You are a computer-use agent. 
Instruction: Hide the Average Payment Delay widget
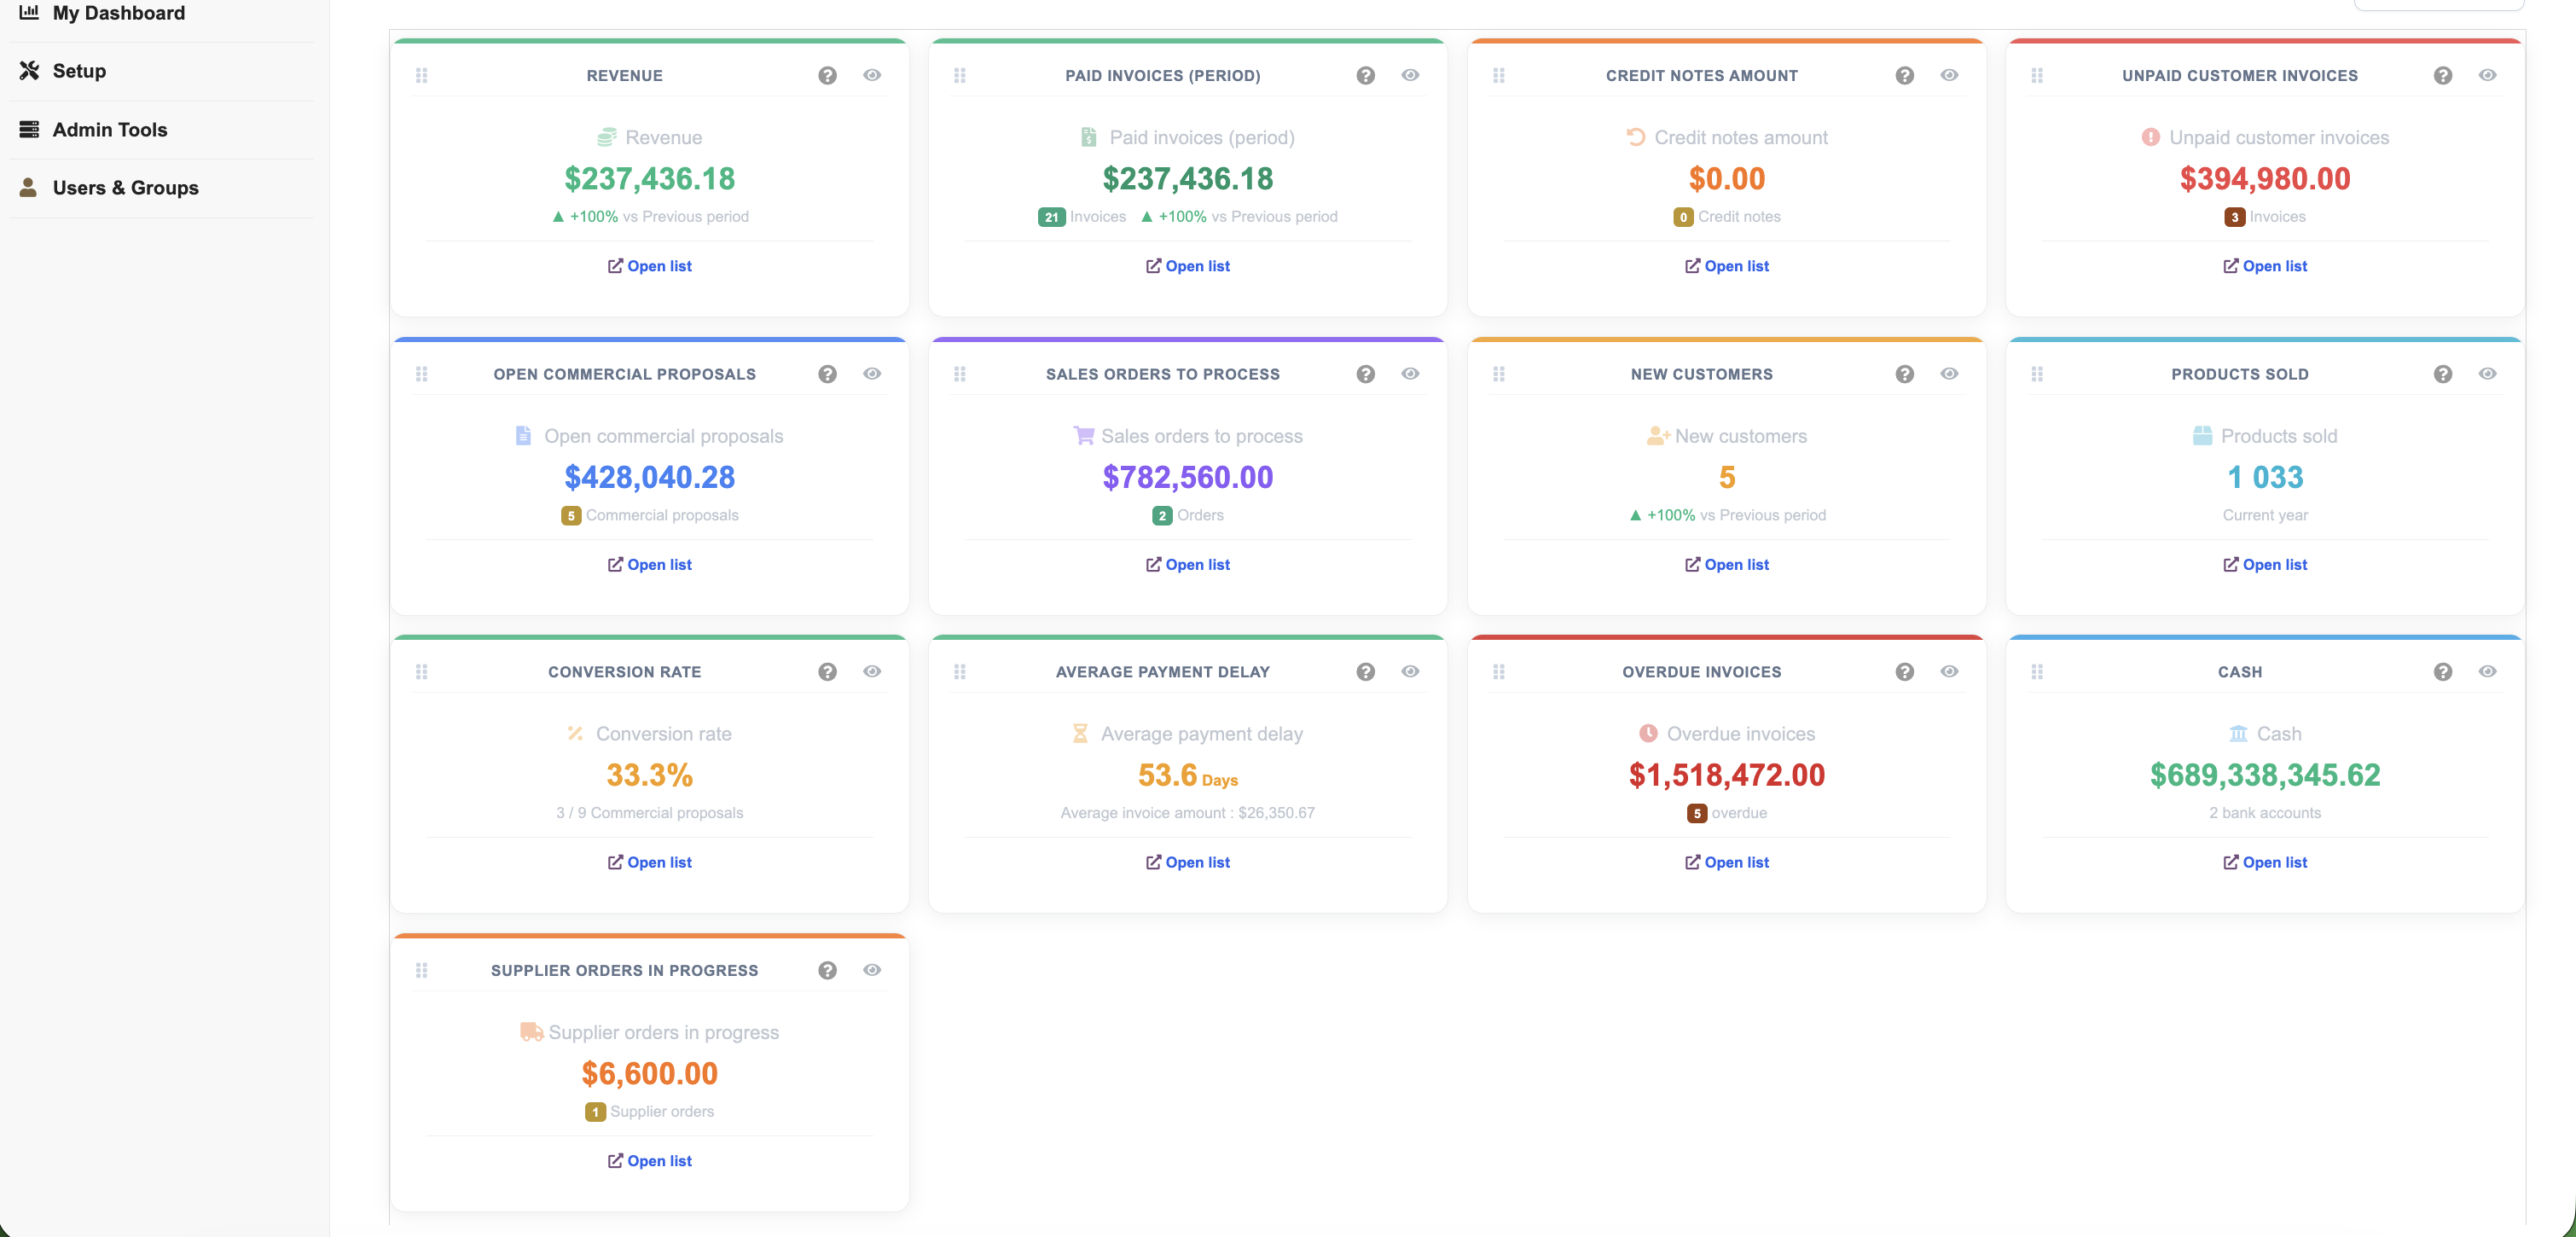(1409, 672)
